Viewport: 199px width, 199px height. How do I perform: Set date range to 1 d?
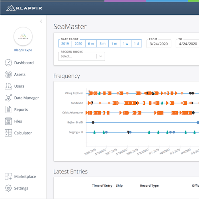click(137, 43)
